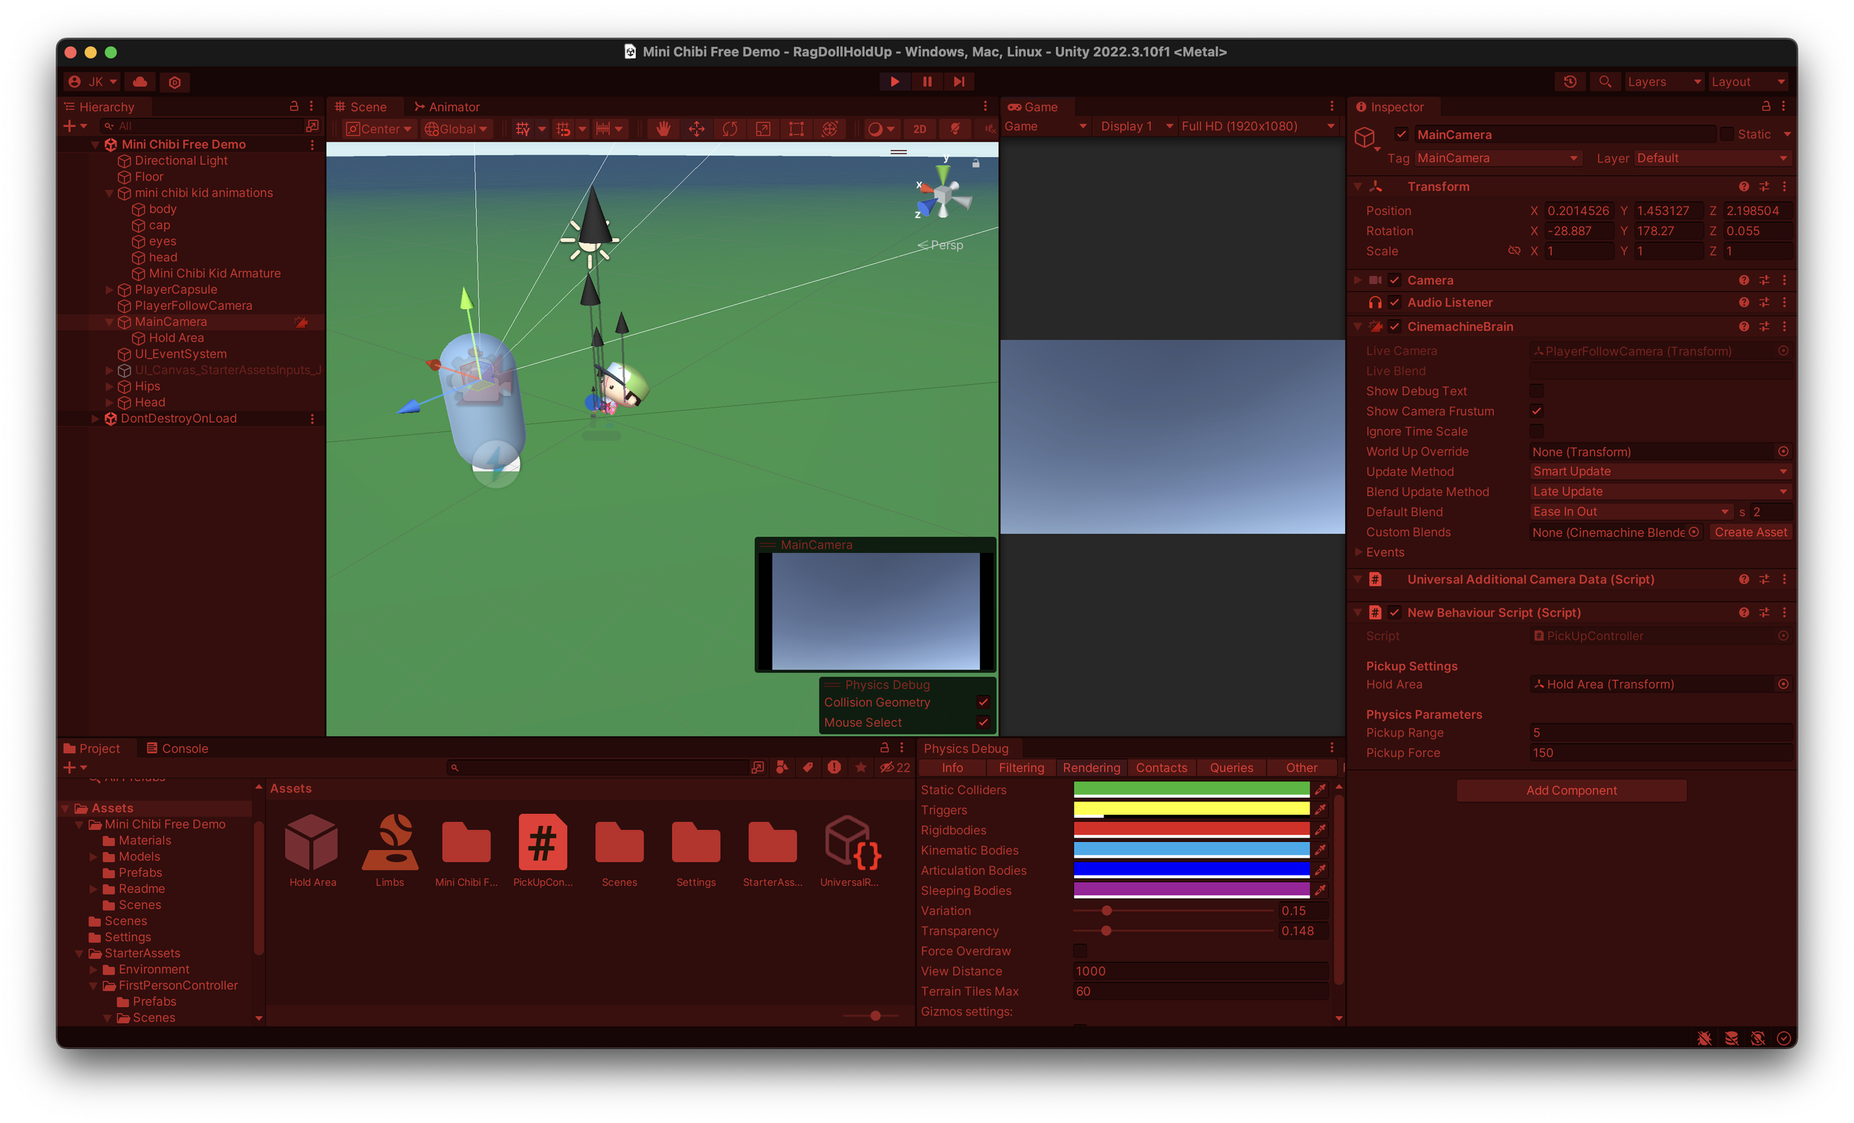Image resolution: width=1854 pixels, height=1123 pixels.
Task: Click the Add Component button
Action: 1571,790
